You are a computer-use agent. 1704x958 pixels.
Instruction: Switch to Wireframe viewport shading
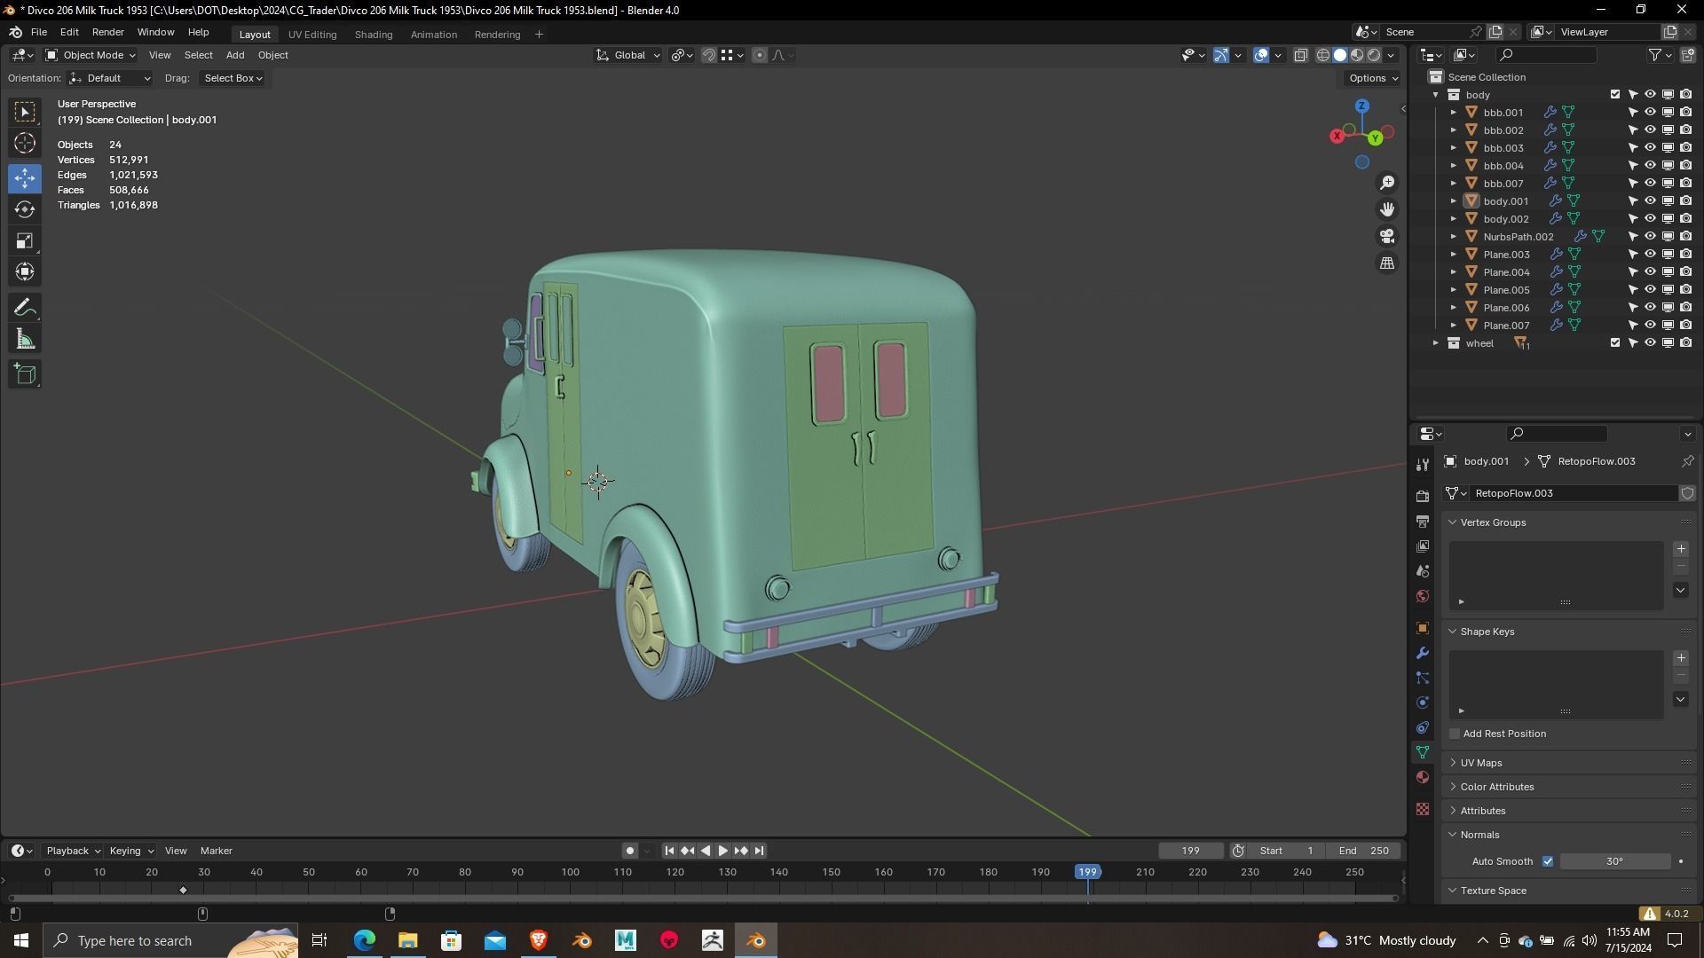pyautogui.click(x=1323, y=55)
